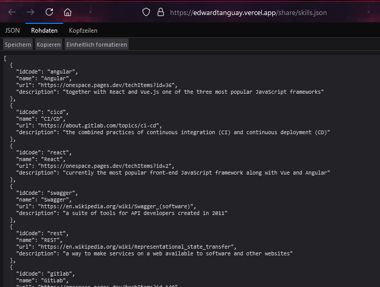Click Einheitlich formatieren button
Screen dimensions: 380x287
click(x=96, y=45)
